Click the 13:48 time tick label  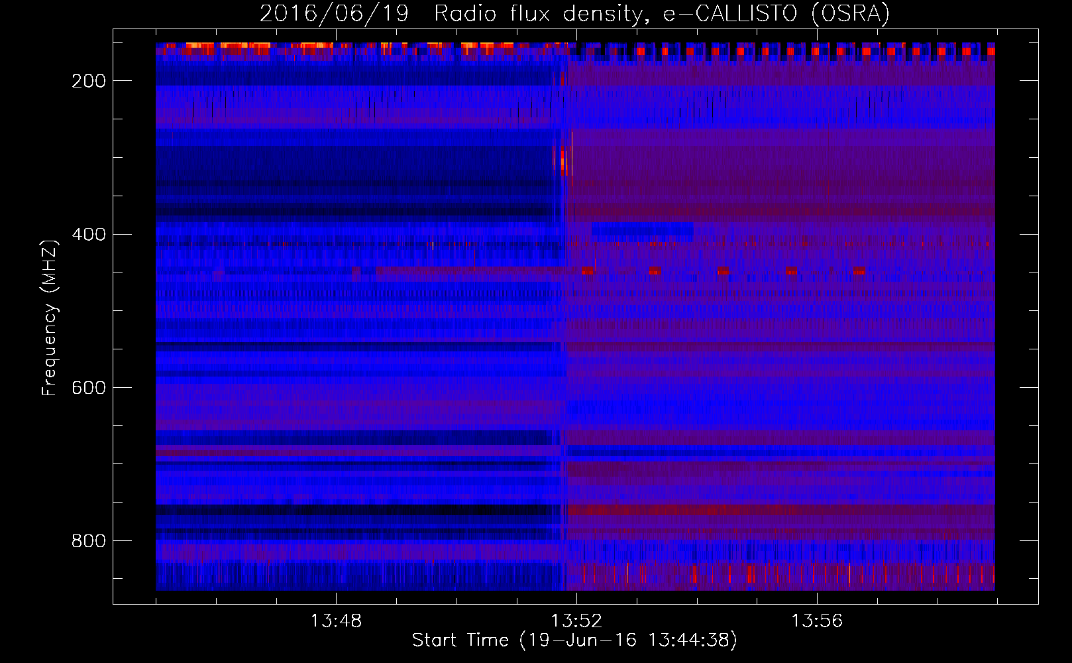(x=336, y=621)
